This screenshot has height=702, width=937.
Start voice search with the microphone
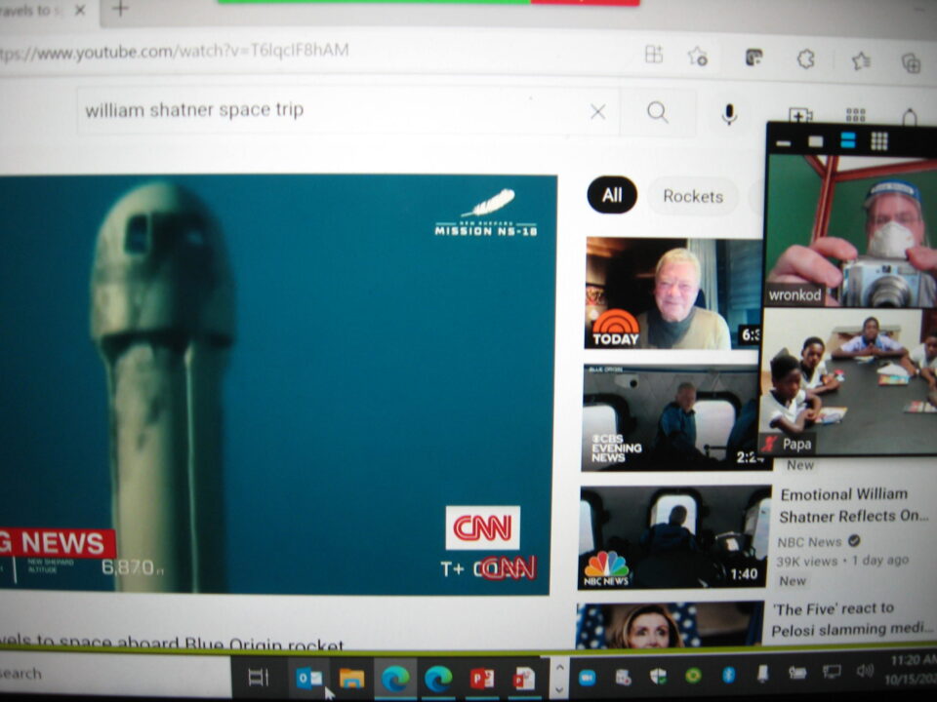point(729,115)
